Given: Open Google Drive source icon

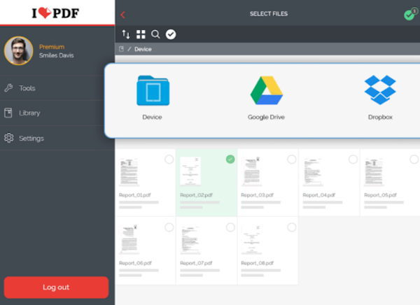Looking at the screenshot, I should (267, 90).
